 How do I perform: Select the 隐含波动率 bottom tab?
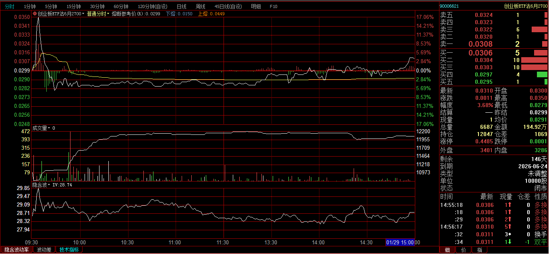tap(17, 250)
